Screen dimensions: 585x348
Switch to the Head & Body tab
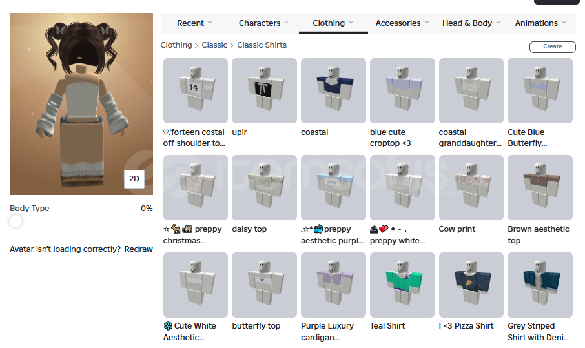[x=471, y=23]
